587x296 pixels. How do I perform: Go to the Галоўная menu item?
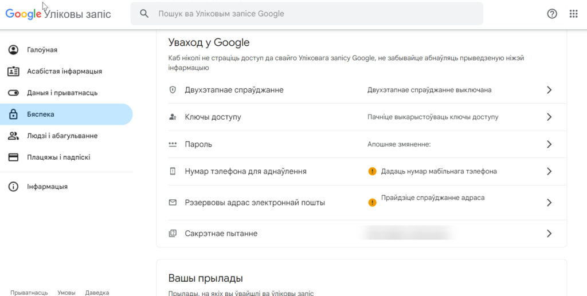point(66,50)
